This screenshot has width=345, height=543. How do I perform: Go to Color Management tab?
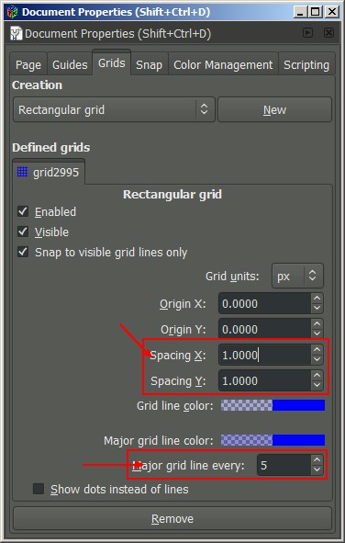223,64
